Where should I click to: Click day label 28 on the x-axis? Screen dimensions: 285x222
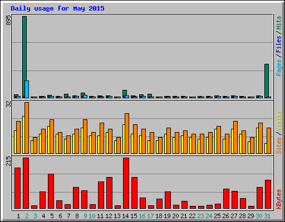pyautogui.click(x=242, y=216)
